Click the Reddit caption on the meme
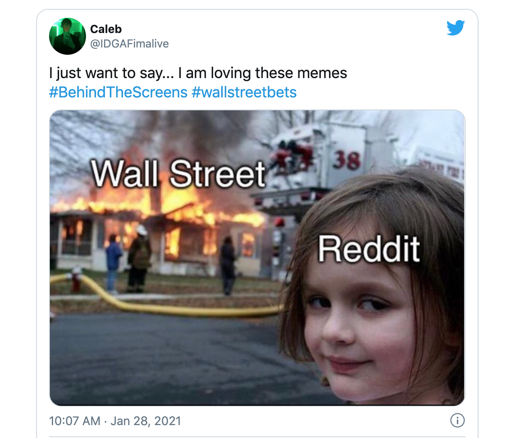 [x=369, y=249]
